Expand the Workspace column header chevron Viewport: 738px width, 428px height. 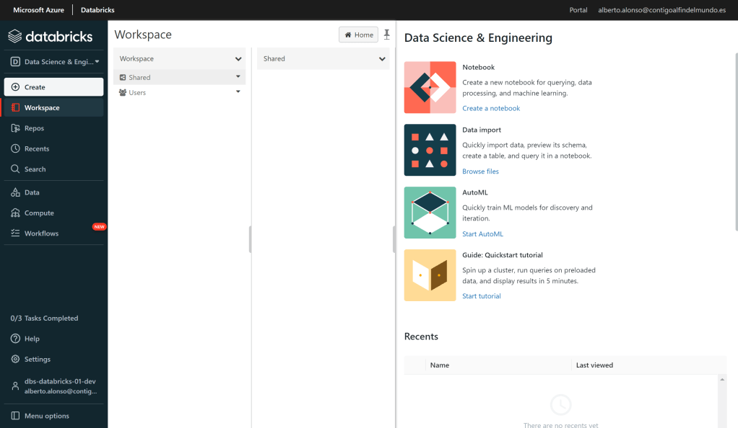coord(238,59)
